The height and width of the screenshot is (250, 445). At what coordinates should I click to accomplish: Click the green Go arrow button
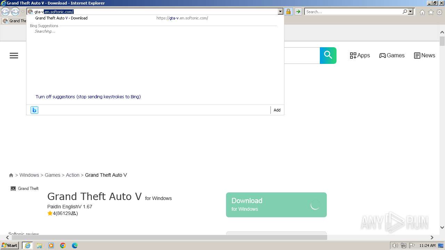click(x=298, y=11)
